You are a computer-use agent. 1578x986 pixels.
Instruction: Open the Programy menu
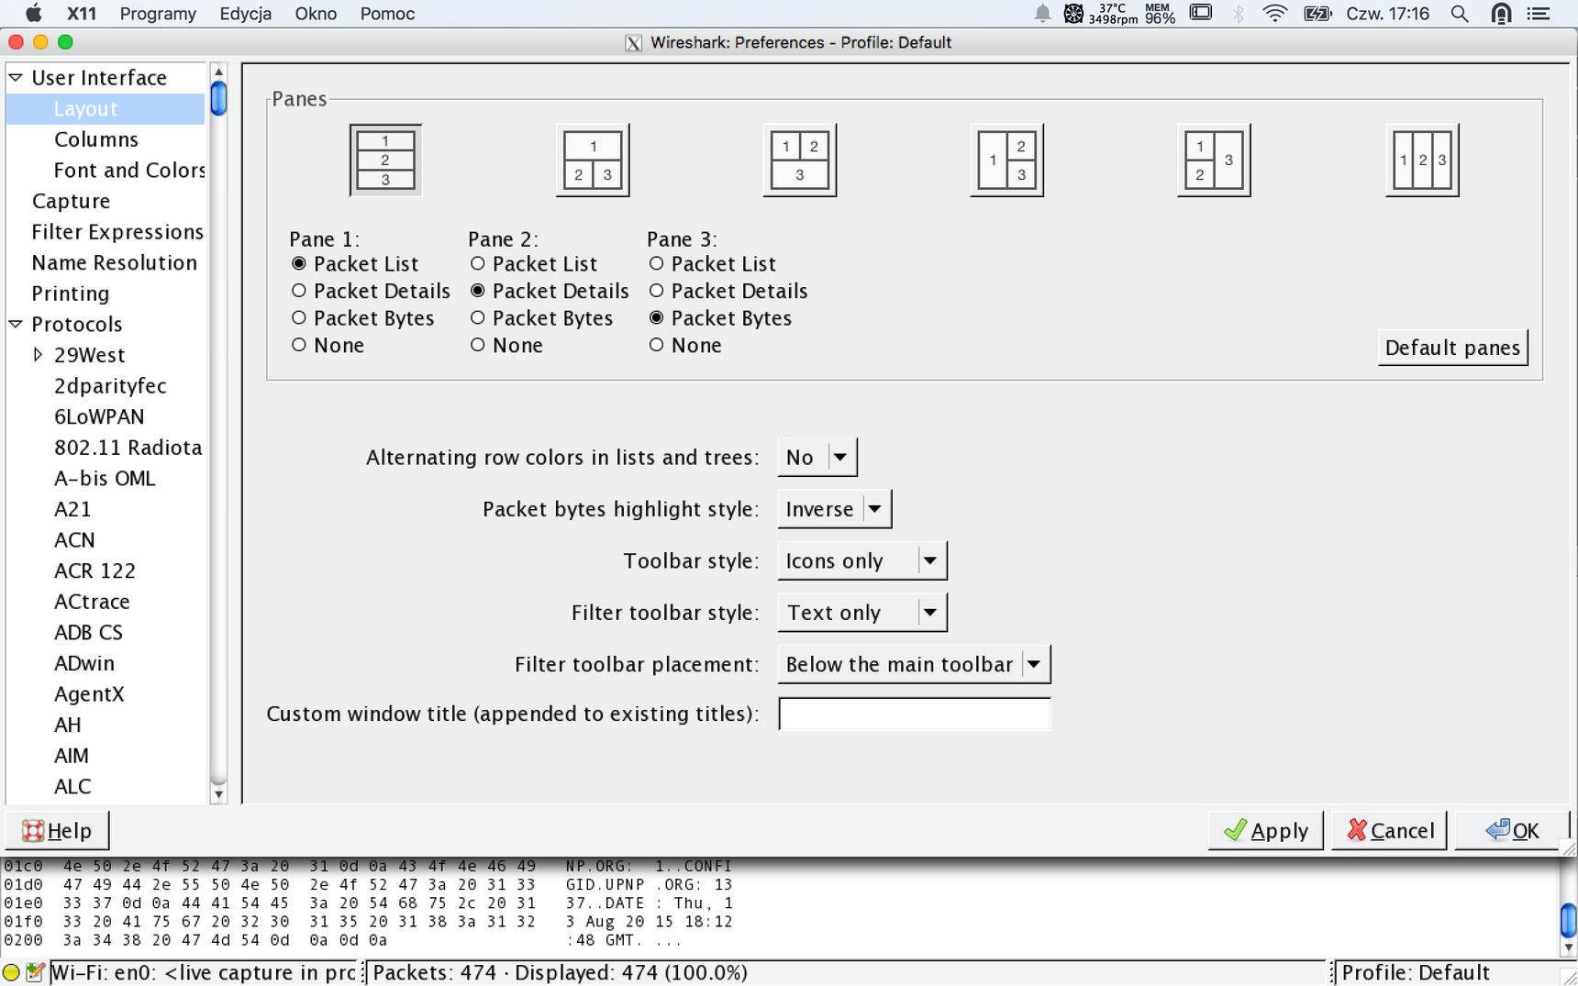[158, 14]
